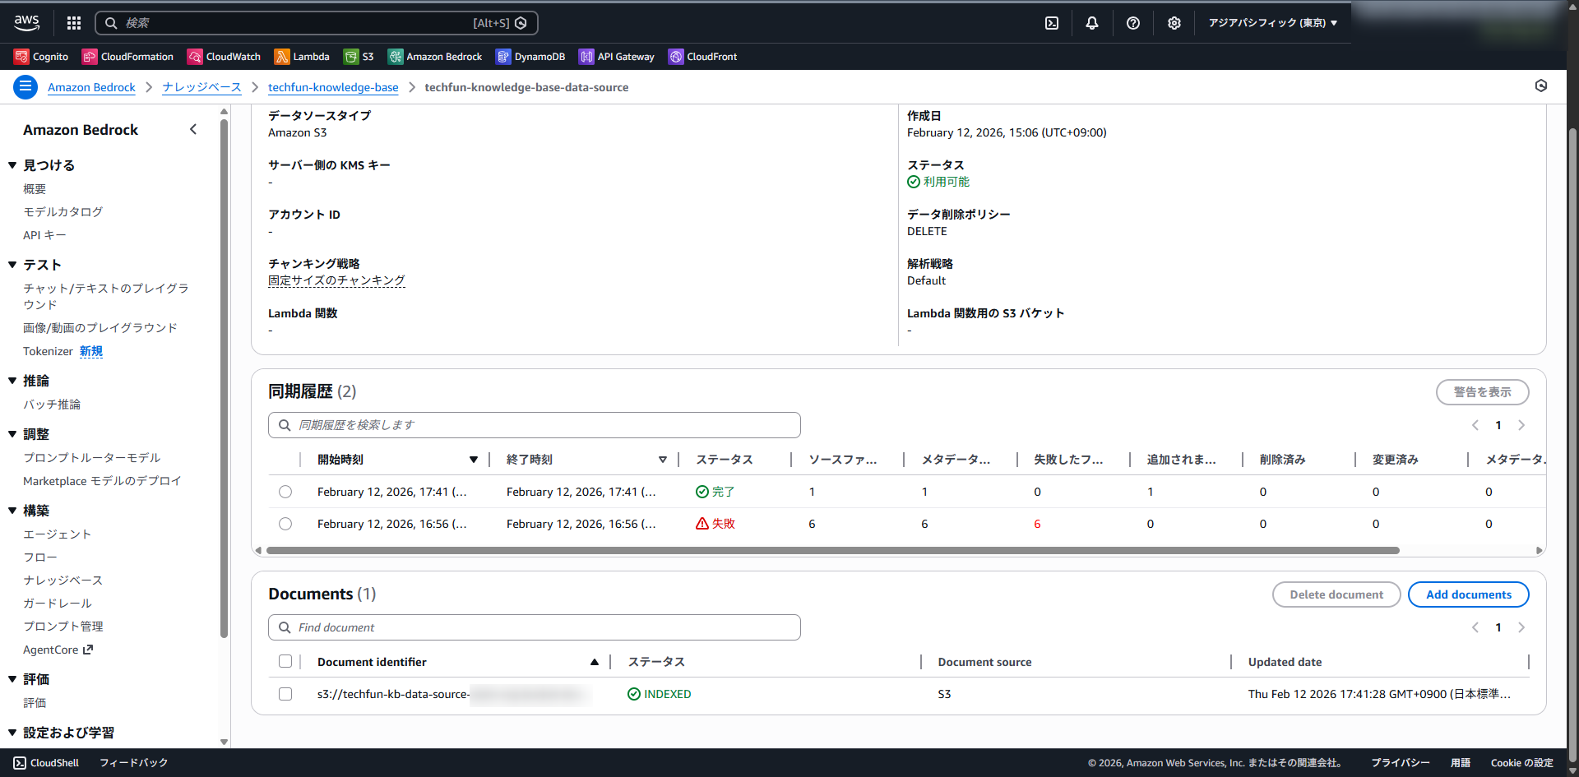1579x777 pixels.
Task: Open the DynamoDB bookmark shortcut
Action: coord(530,57)
